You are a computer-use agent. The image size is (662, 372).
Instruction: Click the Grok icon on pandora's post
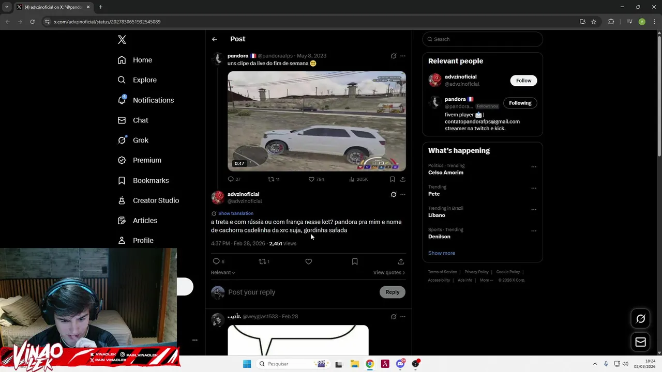pyautogui.click(x=394, y=56)
